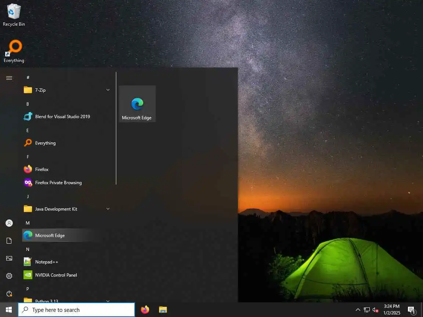Open the network status tray icon
423x317 pixels.
click(x=366, y=310)
